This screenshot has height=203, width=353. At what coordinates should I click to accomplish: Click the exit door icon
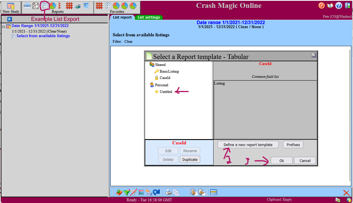point(347,6)
